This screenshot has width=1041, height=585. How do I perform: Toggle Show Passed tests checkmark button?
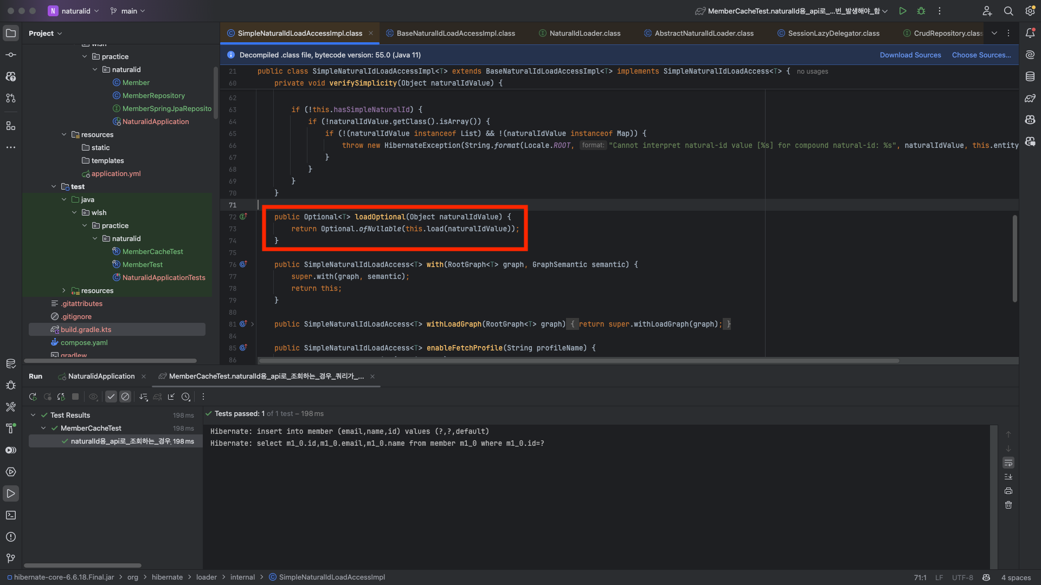(111, 397)
